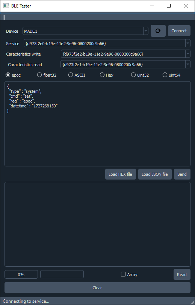
Task: Maximize the BLE Tester window
Action: (169, 6)
